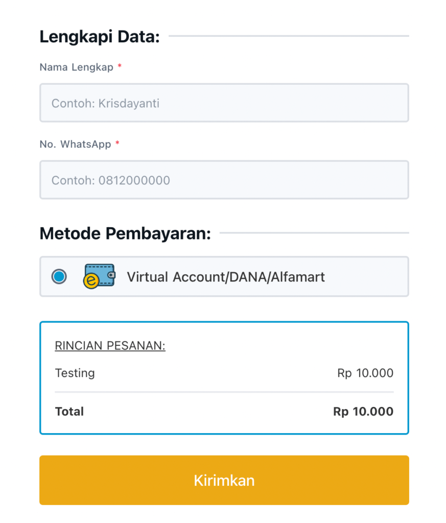
Task: Click the e-wallet icon in payment method
Action: (x=99, y=277)
